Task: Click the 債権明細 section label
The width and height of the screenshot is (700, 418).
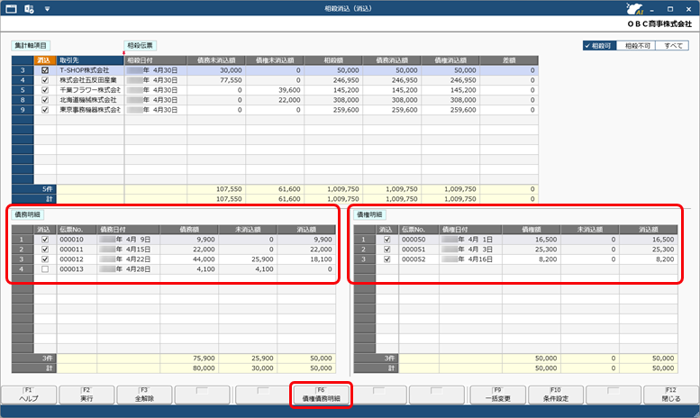Action: [x=369, y=214]
